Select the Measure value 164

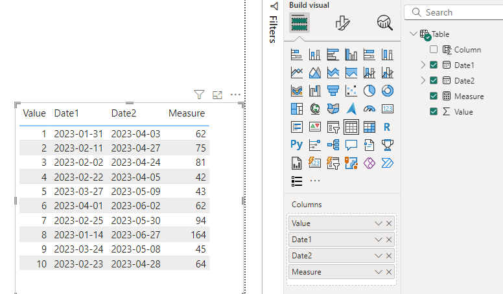click(x=198, y=235)
